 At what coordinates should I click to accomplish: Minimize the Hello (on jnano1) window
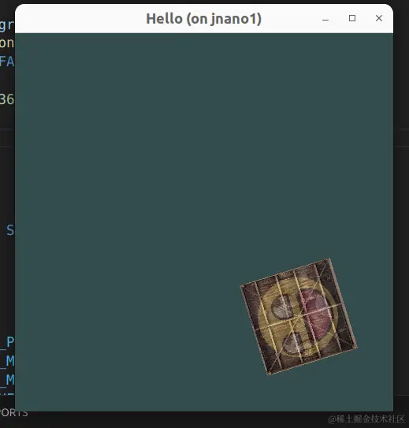pos(325,19)
